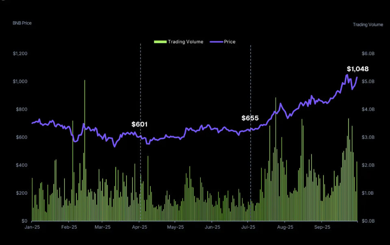This screenshot has width=390, height=245.
Task: Toggle the Trading Volume legend label
Action: pos(185,42)
